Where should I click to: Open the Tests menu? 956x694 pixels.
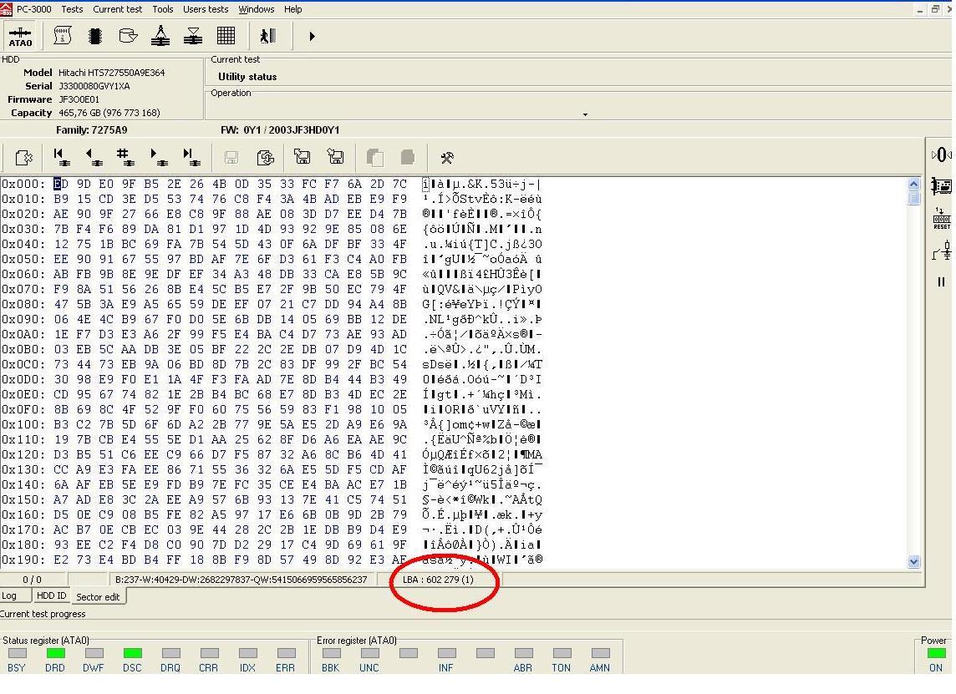[x=72, y=9]
